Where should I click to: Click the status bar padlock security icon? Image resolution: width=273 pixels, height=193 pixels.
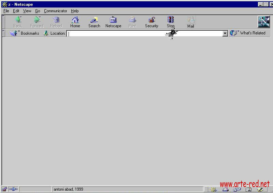click(5, 189)
